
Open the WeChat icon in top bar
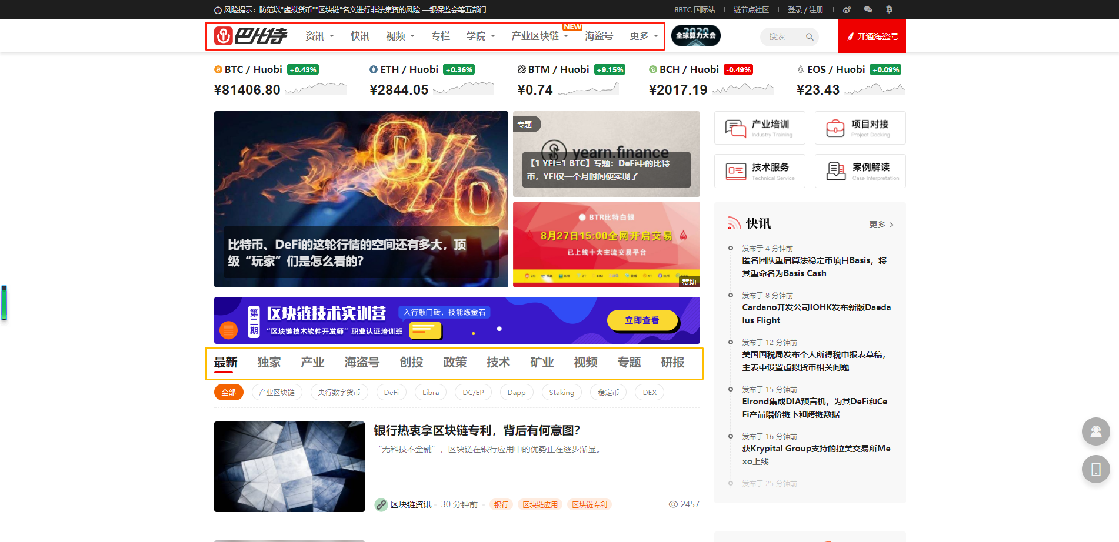coord(868,9)
